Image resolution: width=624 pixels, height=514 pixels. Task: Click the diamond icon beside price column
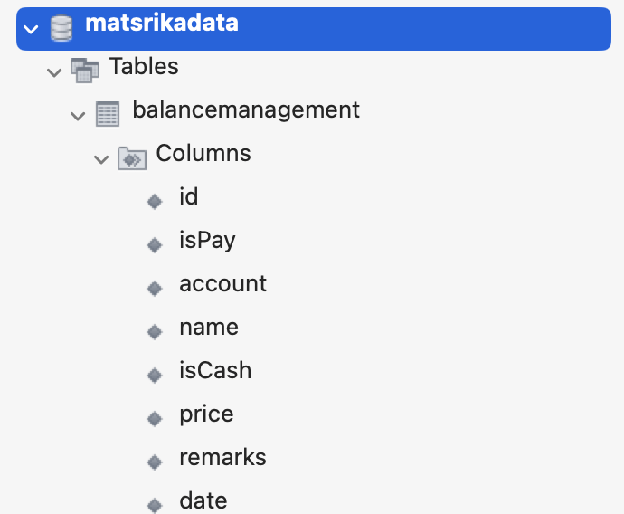pyautogui.click(x=155, y=418)
